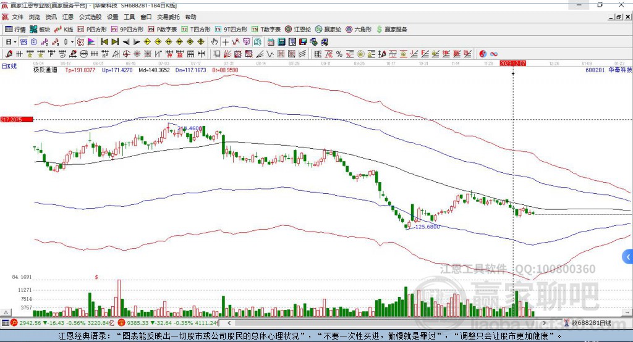Select the Gann fan lines tool
The height and width of the screenshot is (342, 633).
[x=227, y=54]
